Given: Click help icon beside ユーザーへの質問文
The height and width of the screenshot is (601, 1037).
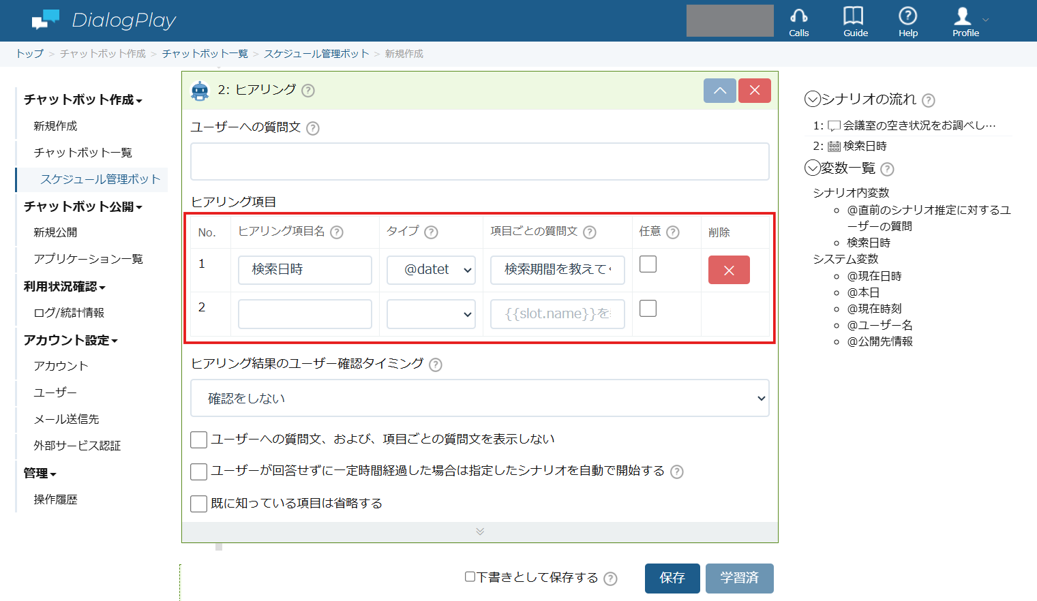Looking at the screenshot, I should (313, 128).
